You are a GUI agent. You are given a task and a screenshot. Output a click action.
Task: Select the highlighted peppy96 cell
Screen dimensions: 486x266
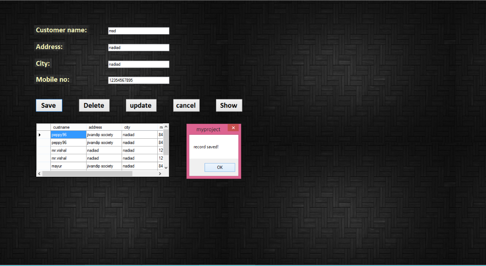click(x=68, y=135)
